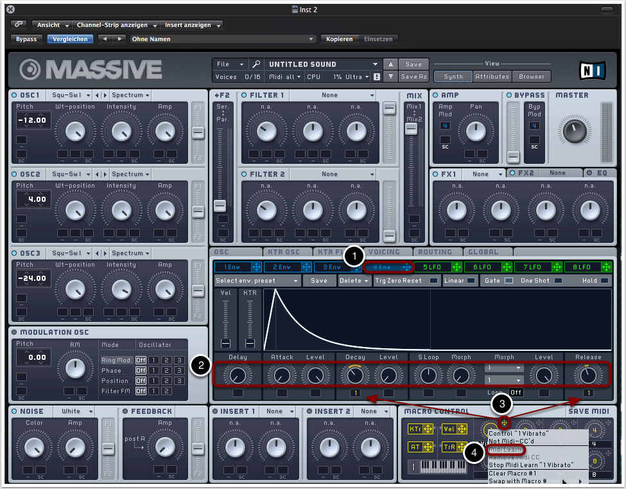Toggle the One Shot envelope option

[x=558, y=281]
